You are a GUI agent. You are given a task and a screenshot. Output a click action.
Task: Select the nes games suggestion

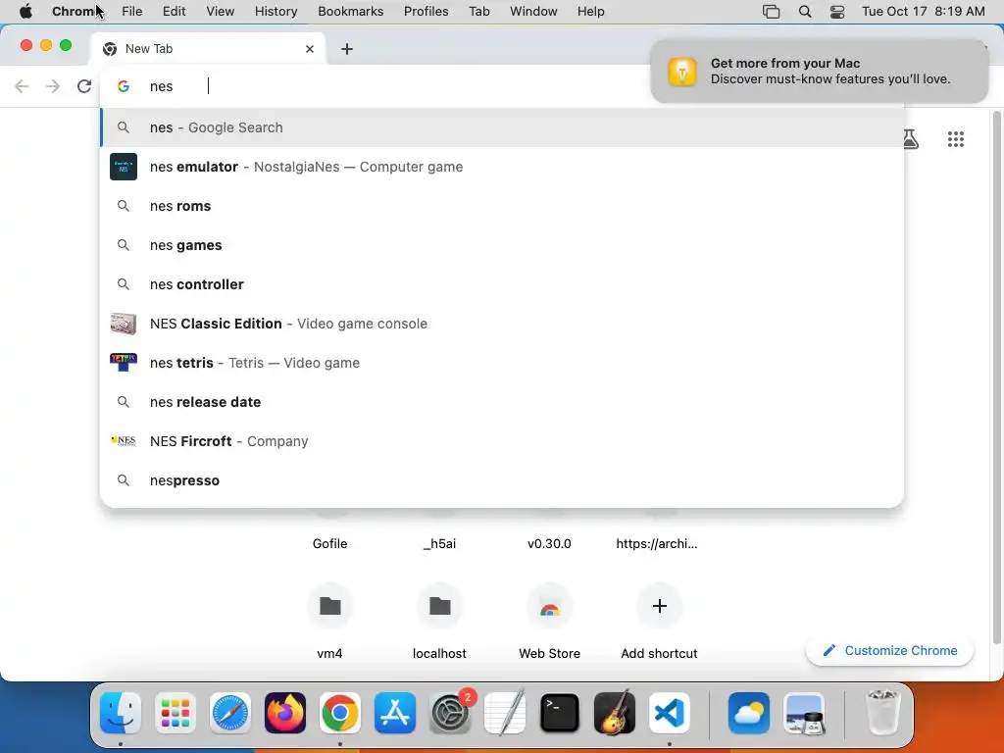tap(502, 245)
